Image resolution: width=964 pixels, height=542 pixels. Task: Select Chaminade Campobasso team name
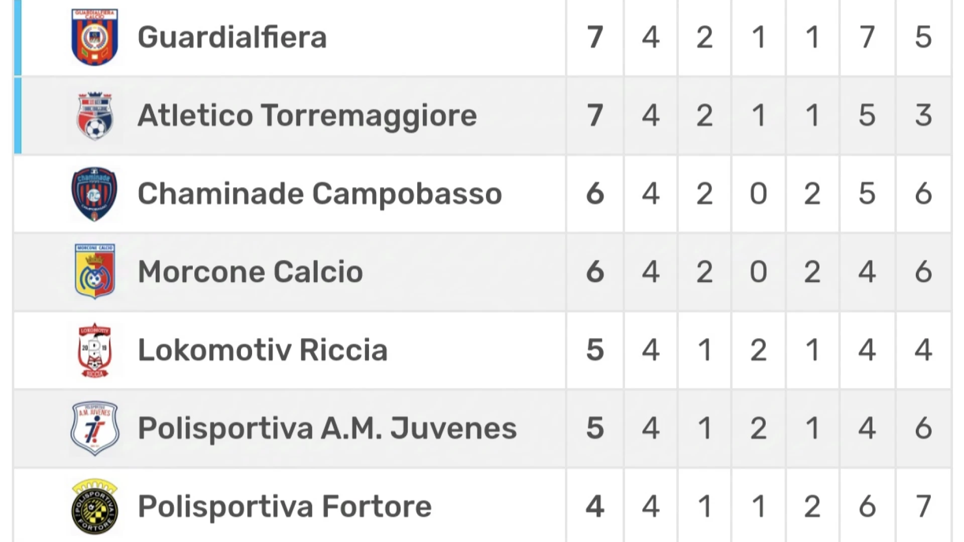tap(319, 194)
